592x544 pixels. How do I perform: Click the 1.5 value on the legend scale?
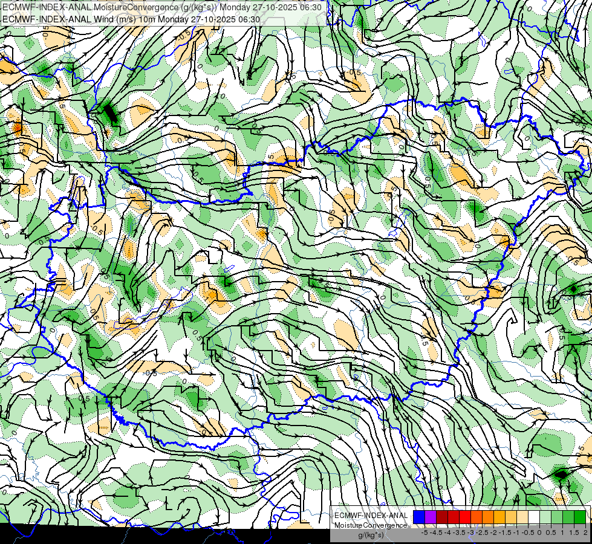point(574,533)
